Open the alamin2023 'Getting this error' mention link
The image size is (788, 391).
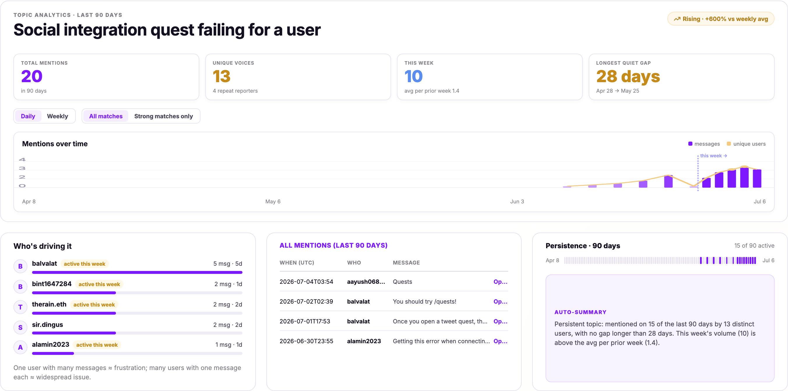[x=500, y=341]
